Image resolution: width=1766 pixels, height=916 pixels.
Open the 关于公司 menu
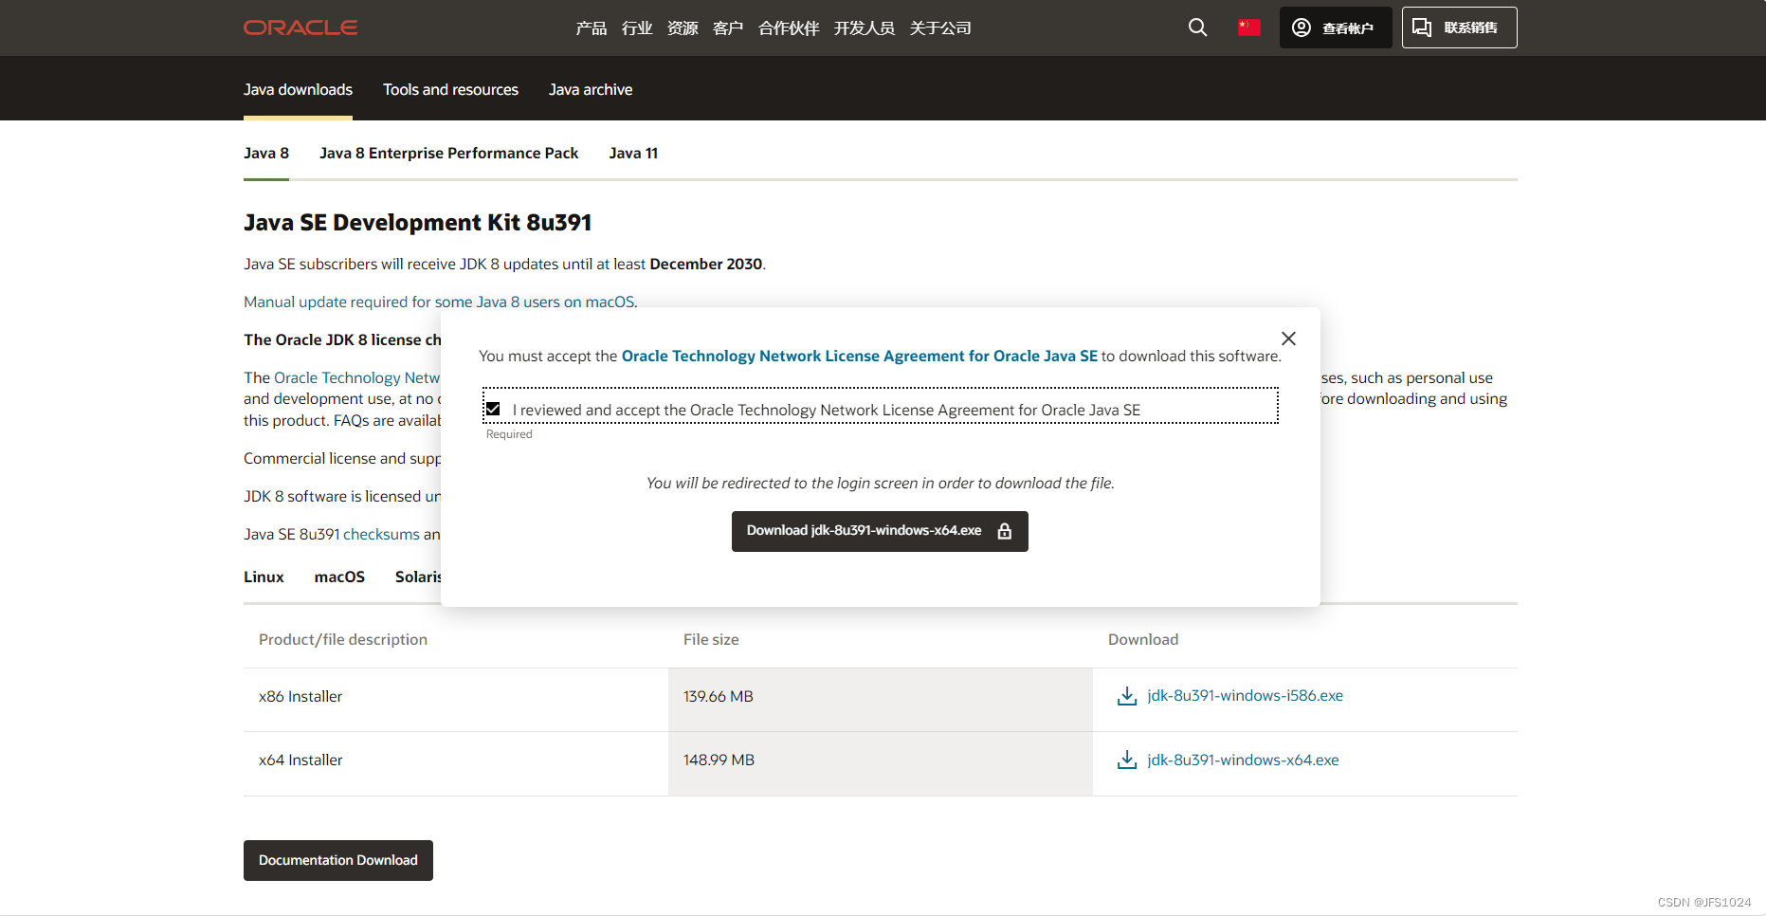pos(940,28)
